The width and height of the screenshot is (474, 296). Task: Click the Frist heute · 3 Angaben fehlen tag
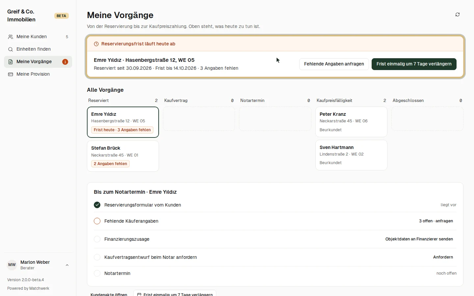[x=122, y=130]
